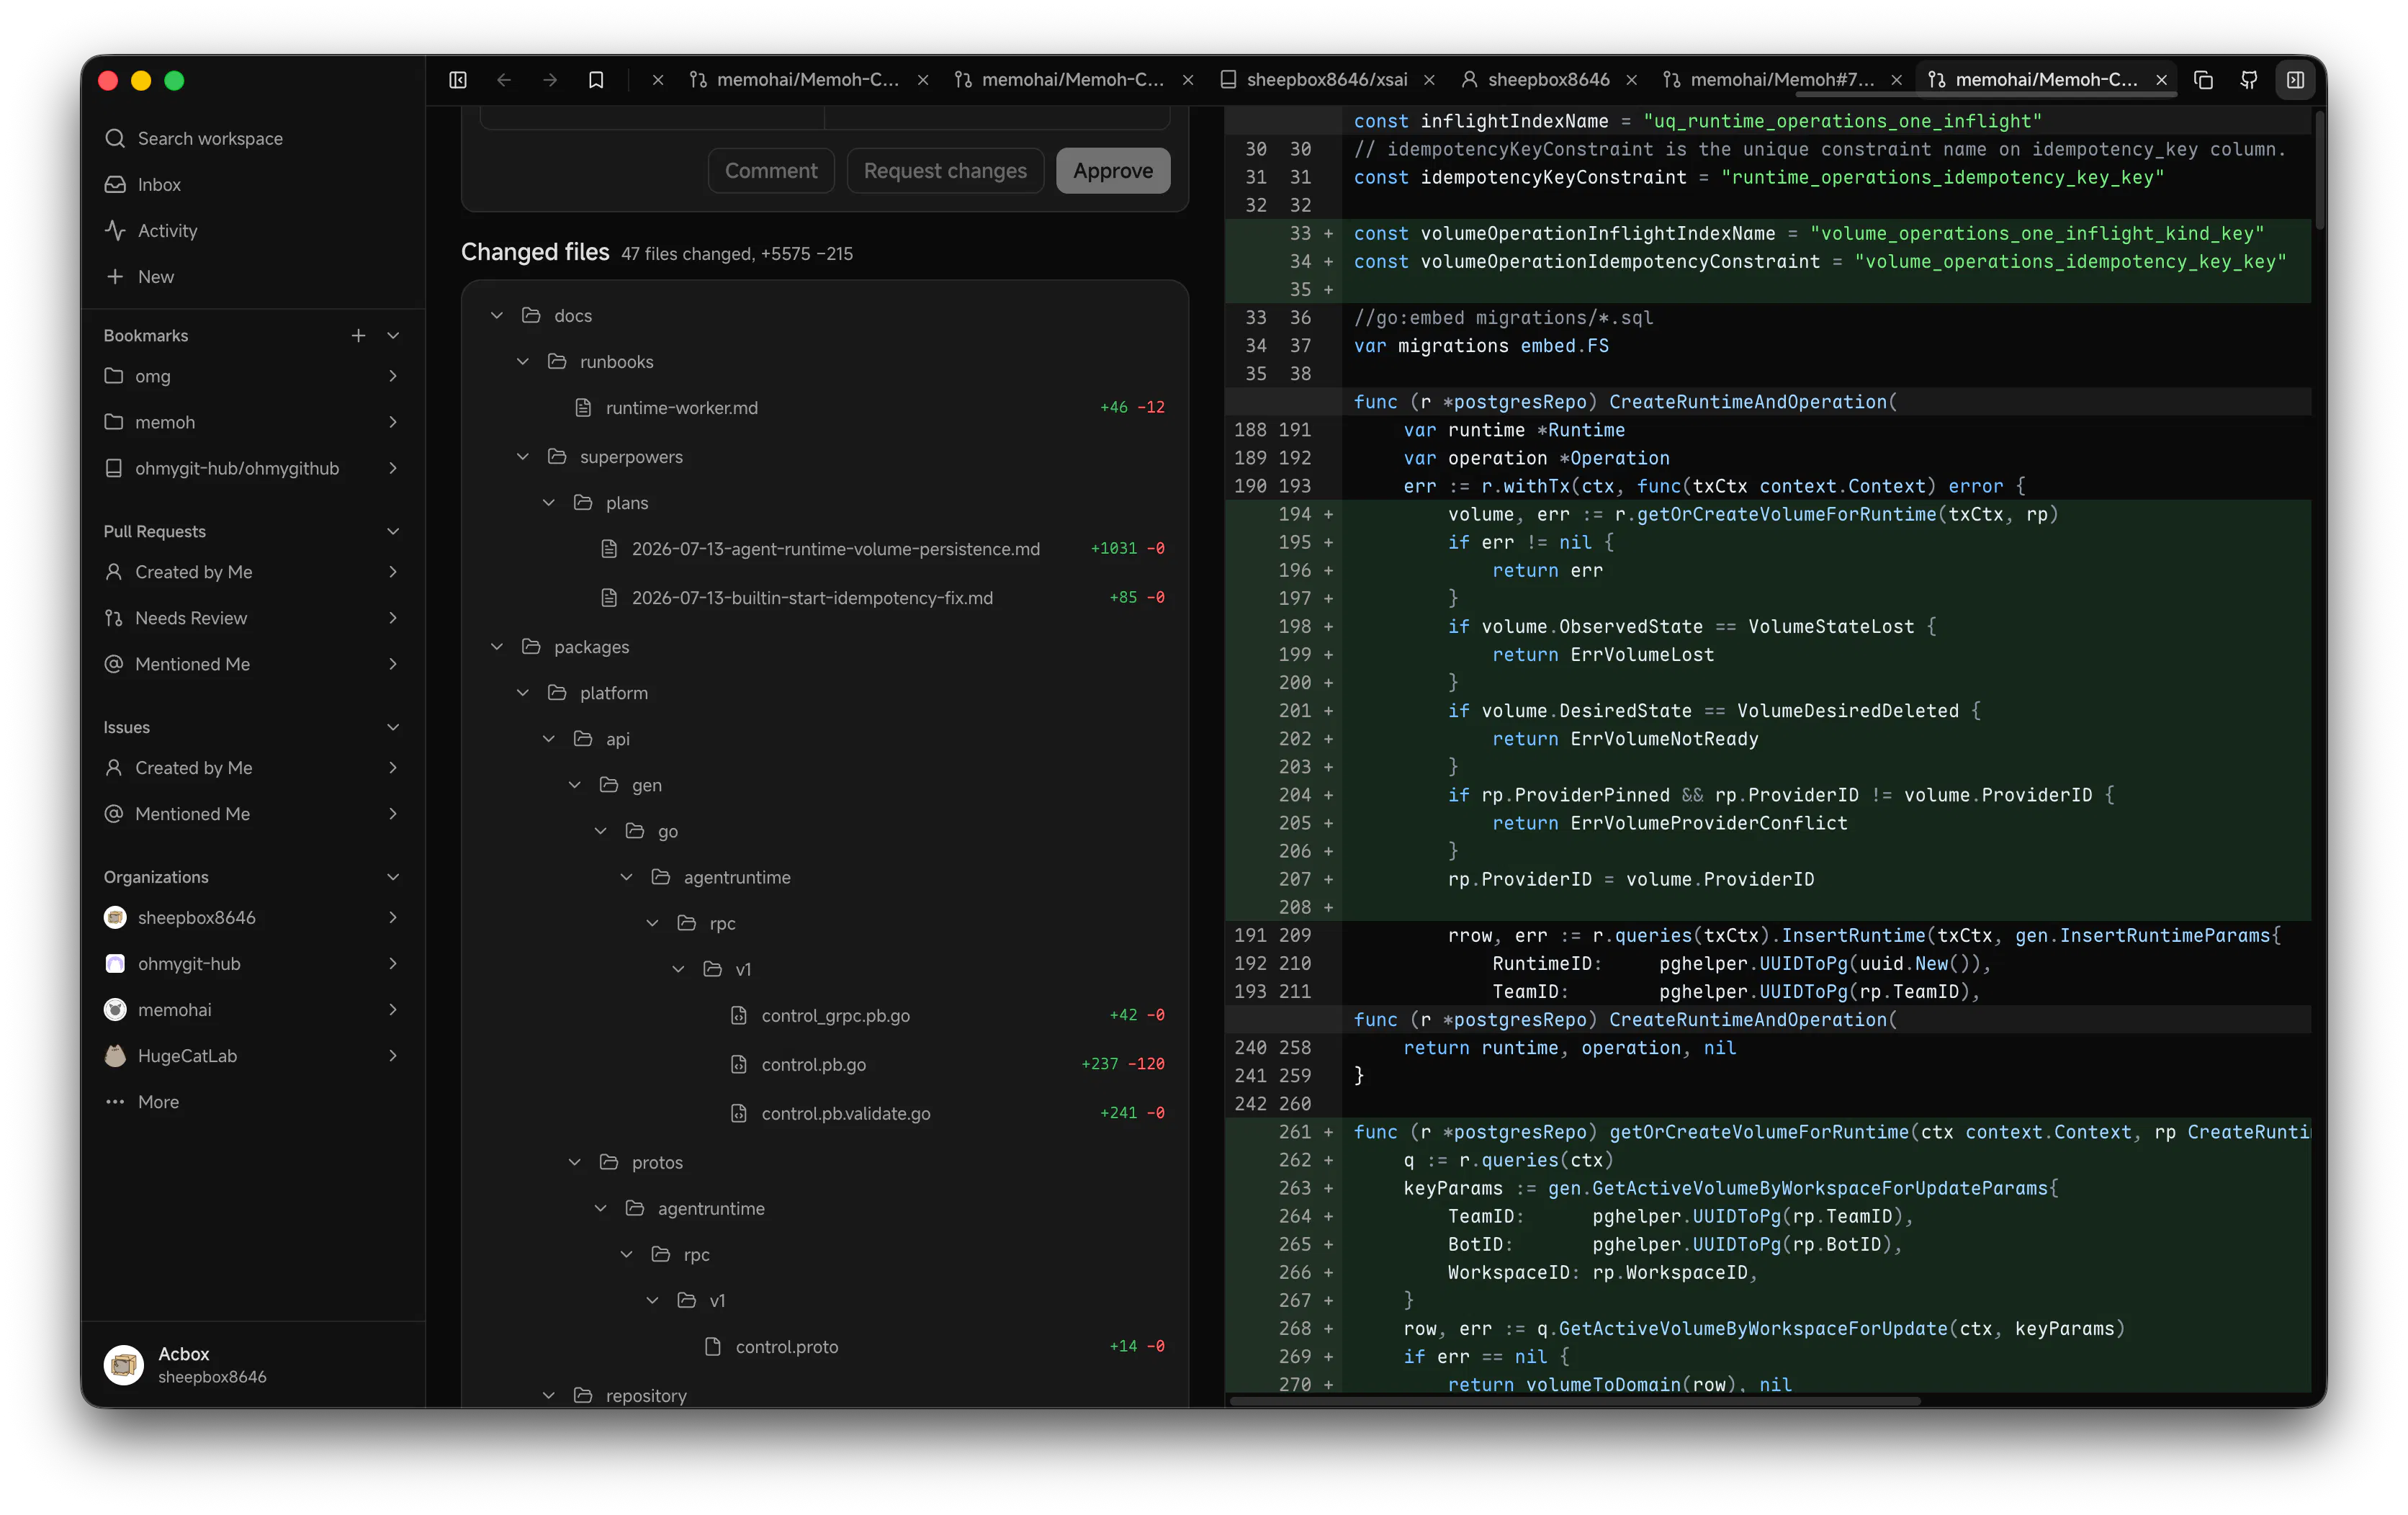This screenshot has width=2408, height=1515.
Task: Collapse the superpowers folder
Action: tap(523, 457)
